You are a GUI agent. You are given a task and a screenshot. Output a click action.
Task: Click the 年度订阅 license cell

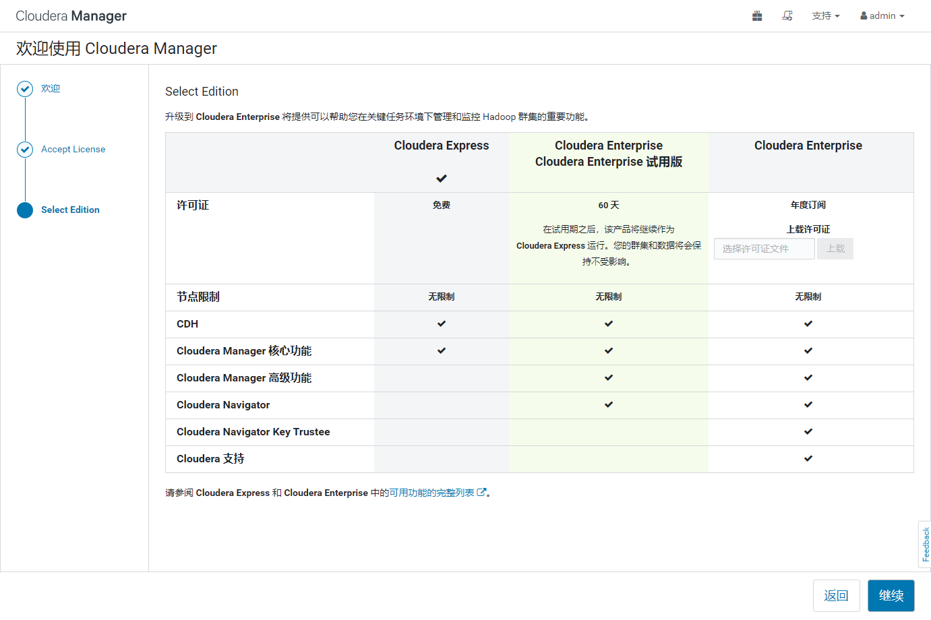[x=808, y=205]
